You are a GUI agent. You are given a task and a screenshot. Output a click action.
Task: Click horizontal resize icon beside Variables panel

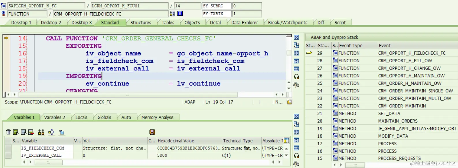(x=296, y=148)
